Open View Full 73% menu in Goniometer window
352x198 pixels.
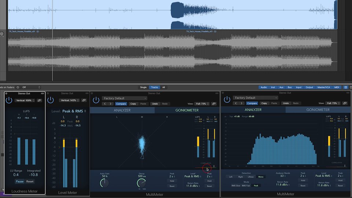click(202, 104)
